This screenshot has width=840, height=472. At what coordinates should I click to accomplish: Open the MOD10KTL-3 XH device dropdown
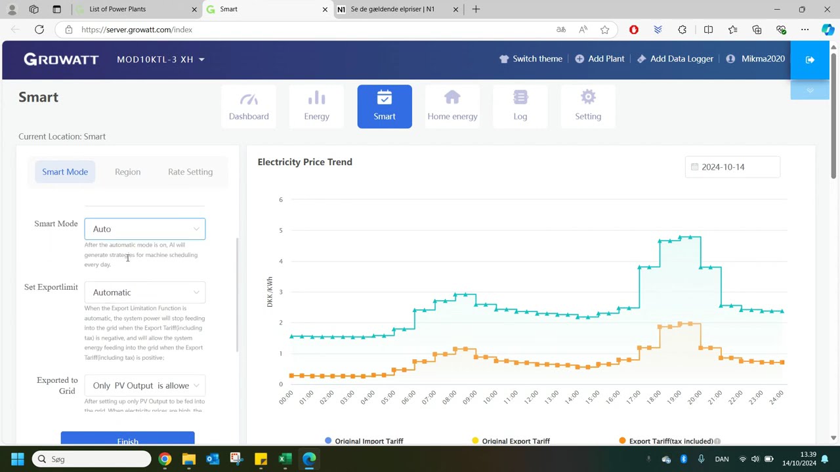[161, 59]
